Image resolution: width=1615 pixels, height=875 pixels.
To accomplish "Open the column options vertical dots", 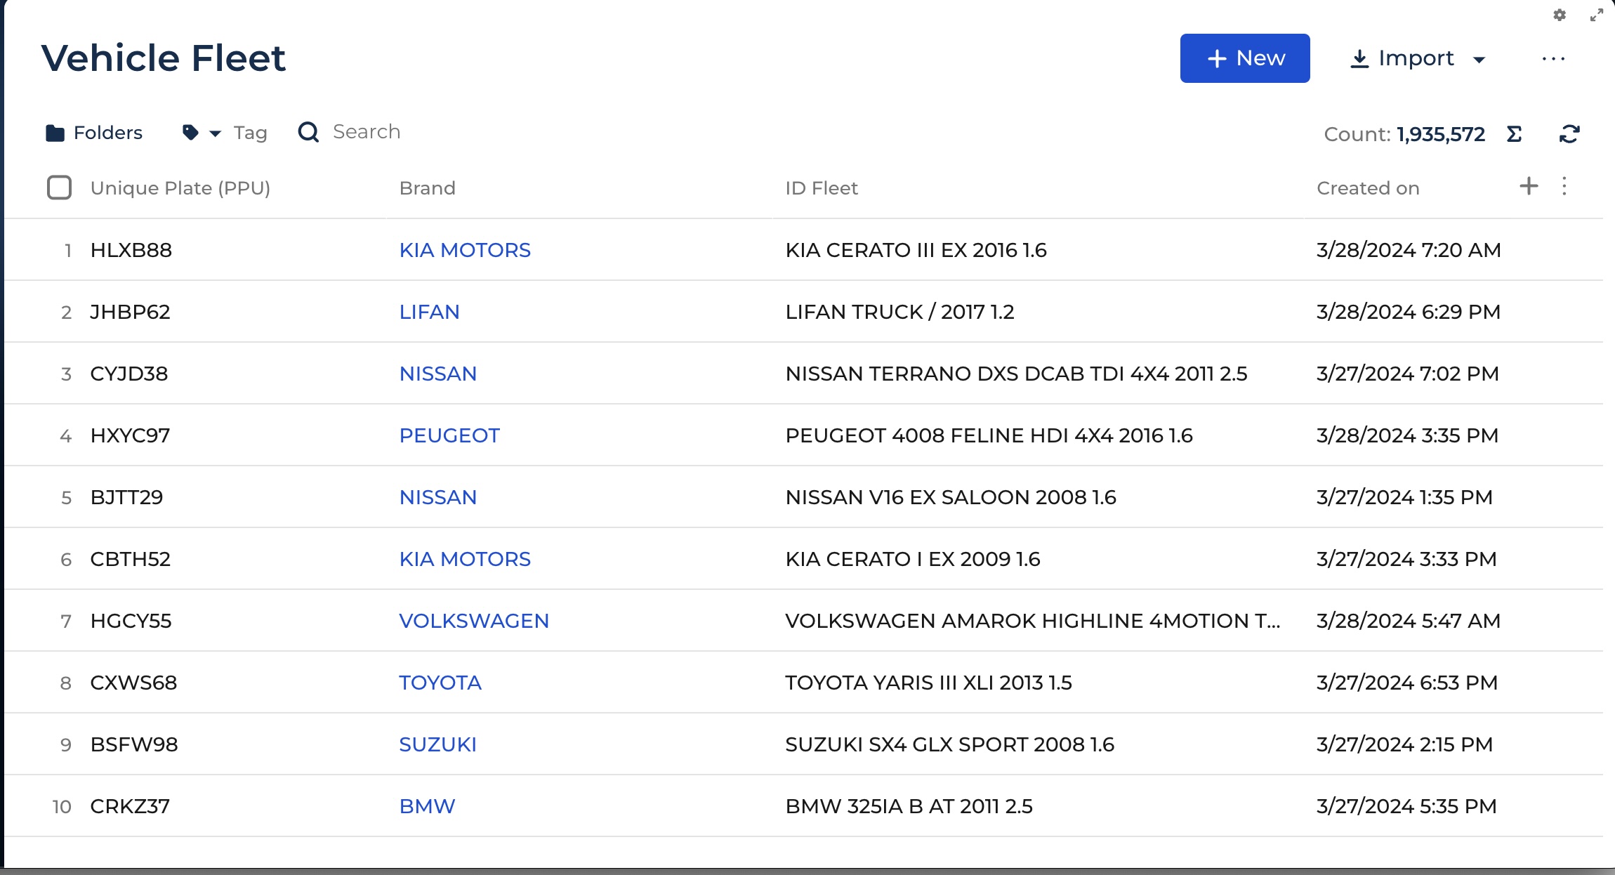I will pyautogui.click(x=1564, y=186).
